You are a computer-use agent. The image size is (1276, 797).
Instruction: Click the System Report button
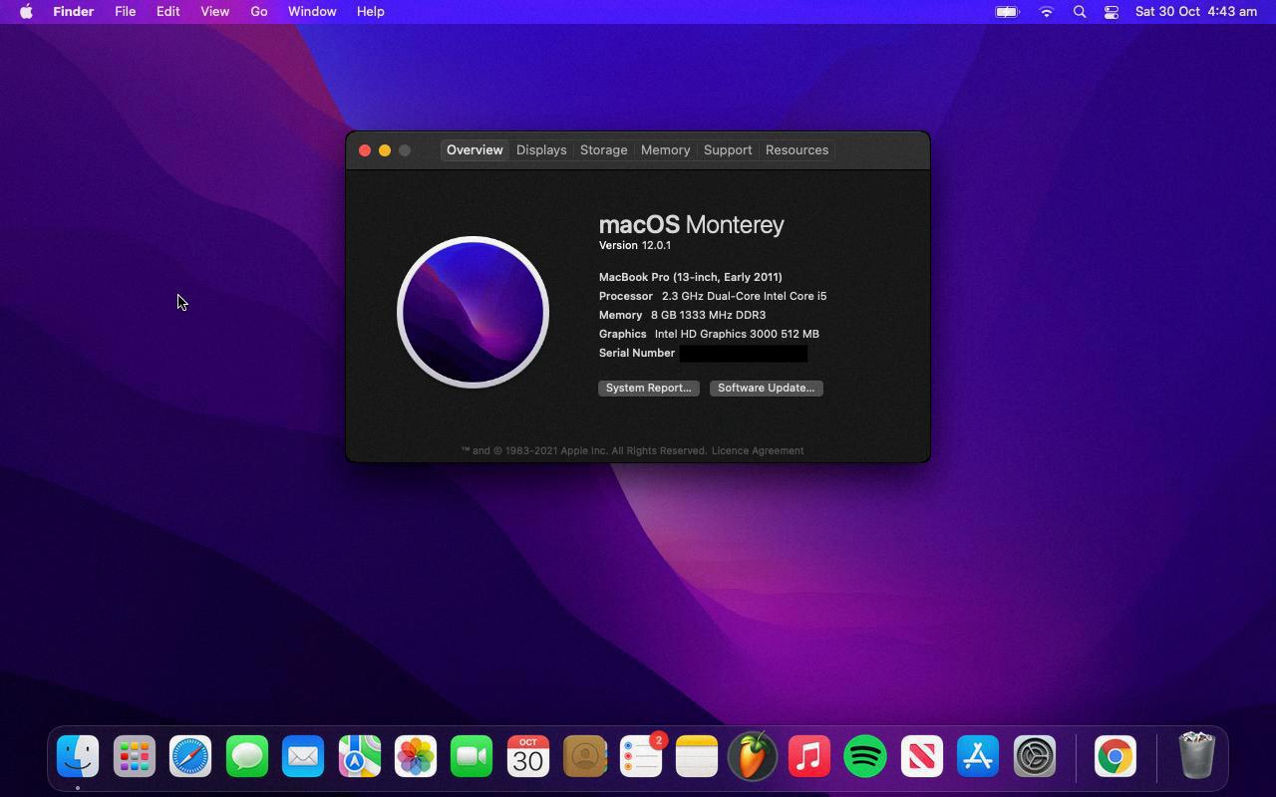tap(648, 388)
